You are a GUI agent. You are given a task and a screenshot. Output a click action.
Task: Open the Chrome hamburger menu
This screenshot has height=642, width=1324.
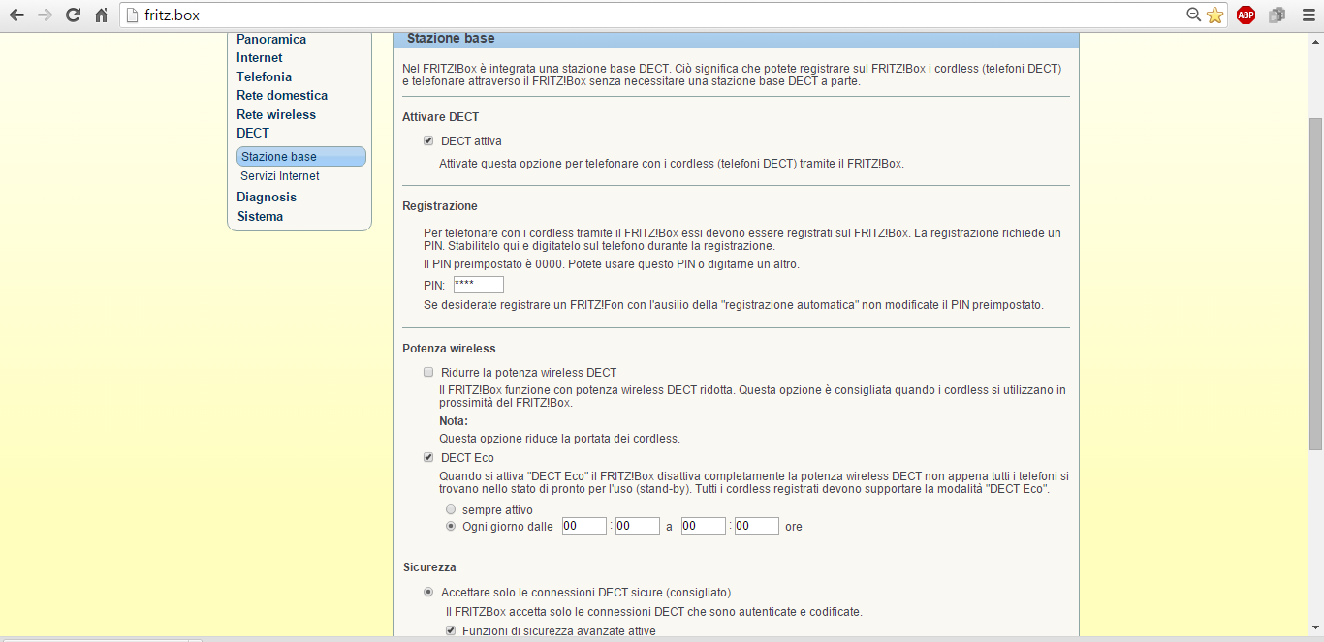[1306, 15]
